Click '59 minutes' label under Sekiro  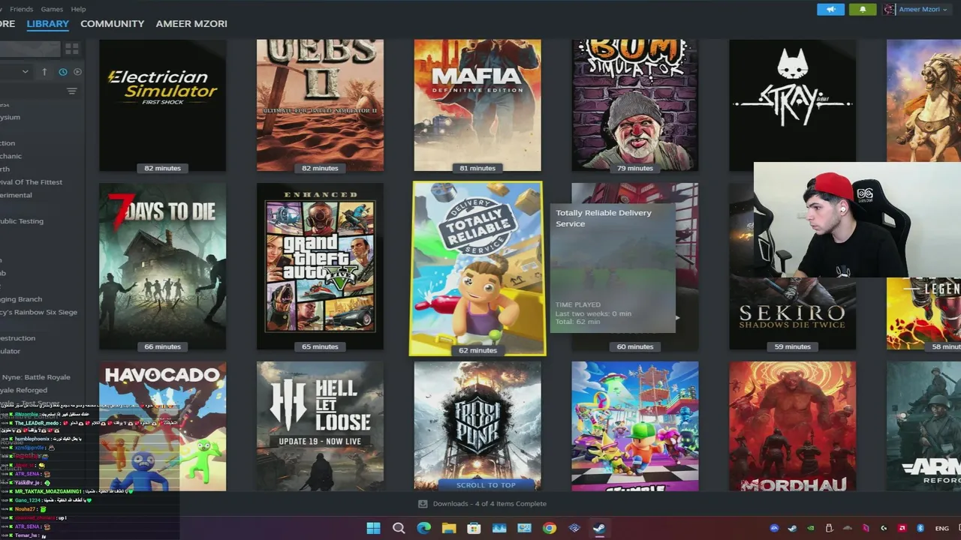point(792,346)
